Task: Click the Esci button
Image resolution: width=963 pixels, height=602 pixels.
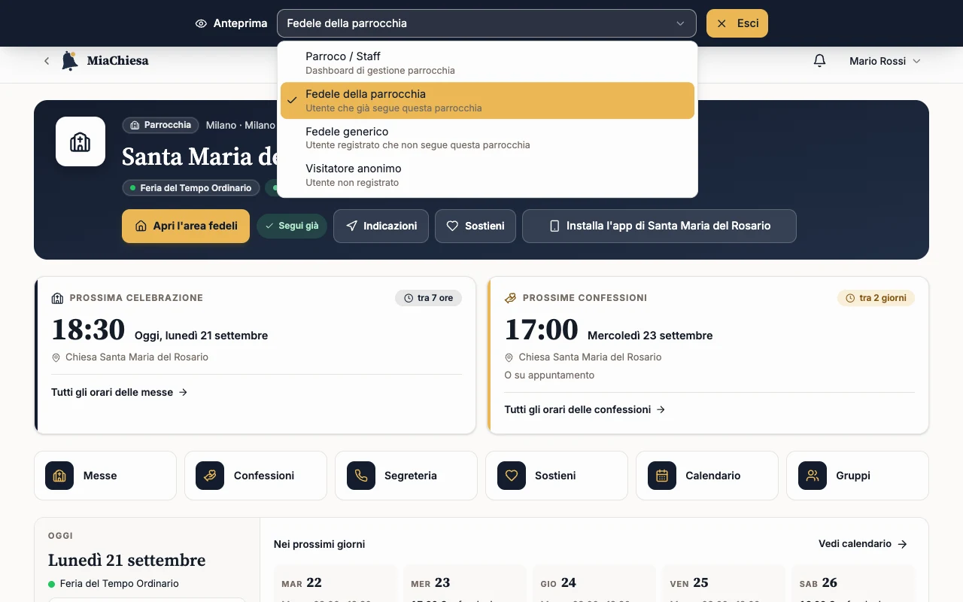Action: coord(737,23)
